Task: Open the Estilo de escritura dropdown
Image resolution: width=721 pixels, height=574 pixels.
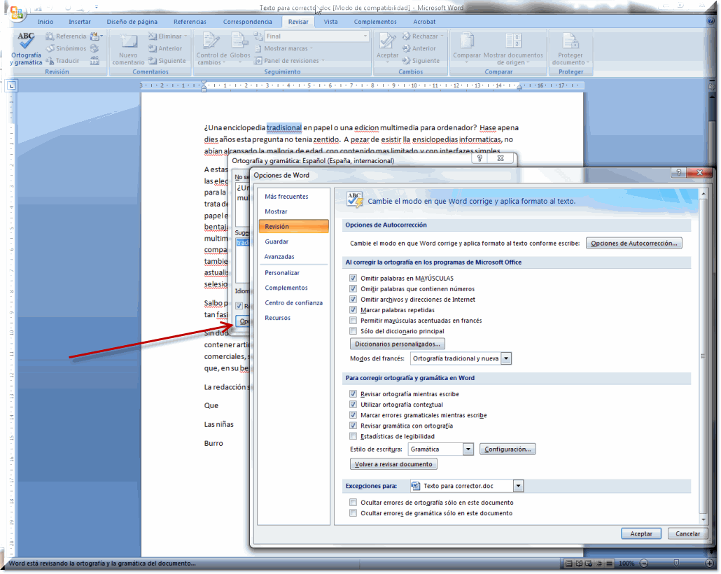Action: 468,449
